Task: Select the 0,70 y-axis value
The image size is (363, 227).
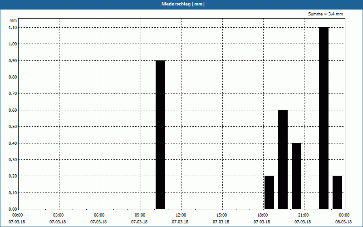Action: pyautogui.click(x=13, y=94)
